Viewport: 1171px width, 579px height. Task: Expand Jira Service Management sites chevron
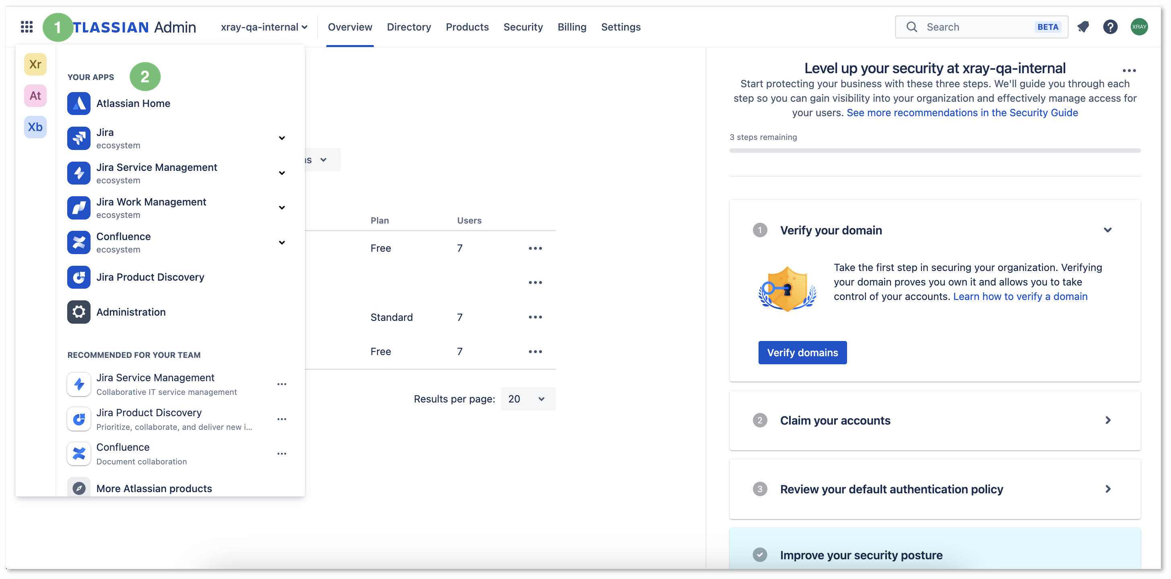[282, 173]
